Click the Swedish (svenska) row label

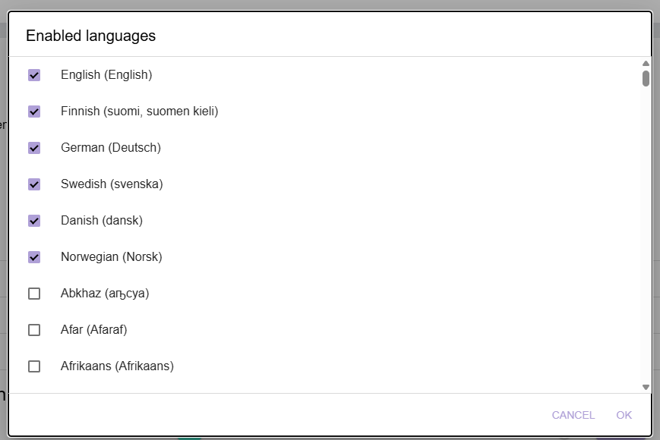coord(112,184)
